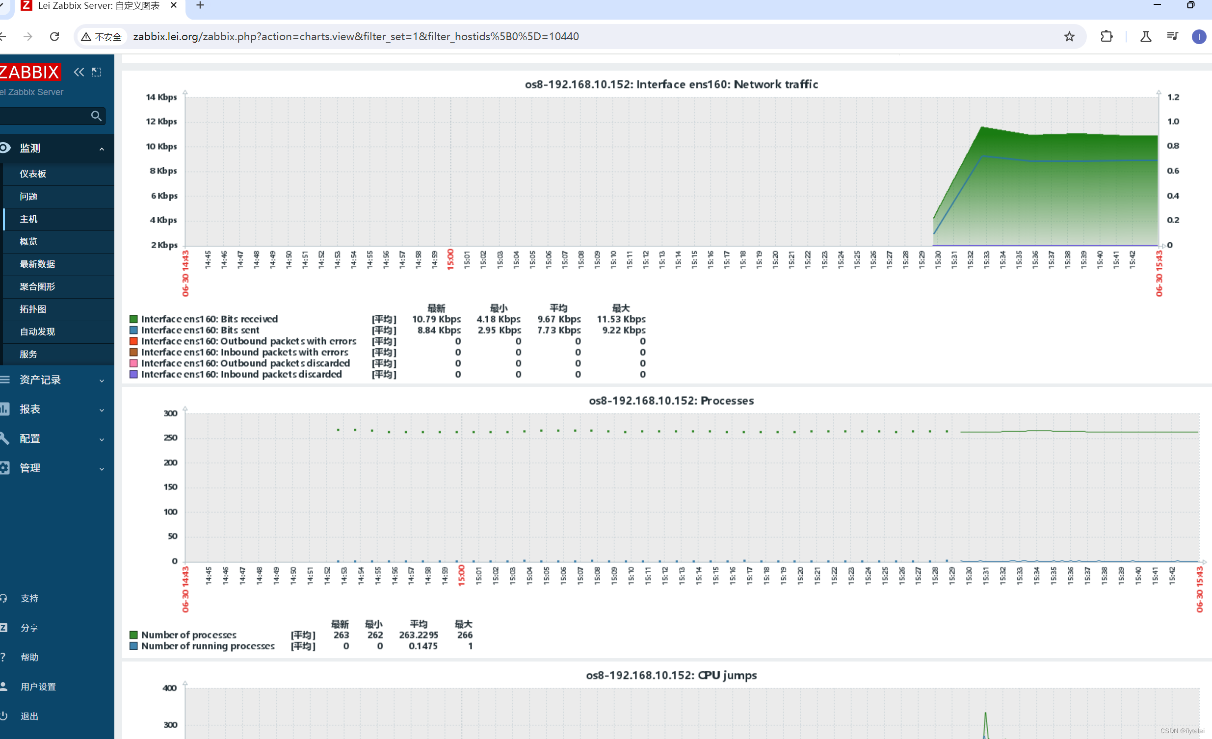This screenshot has height=739, width=1212.
Task: Click green swatch for Number of processes
Action: point(133,635)
